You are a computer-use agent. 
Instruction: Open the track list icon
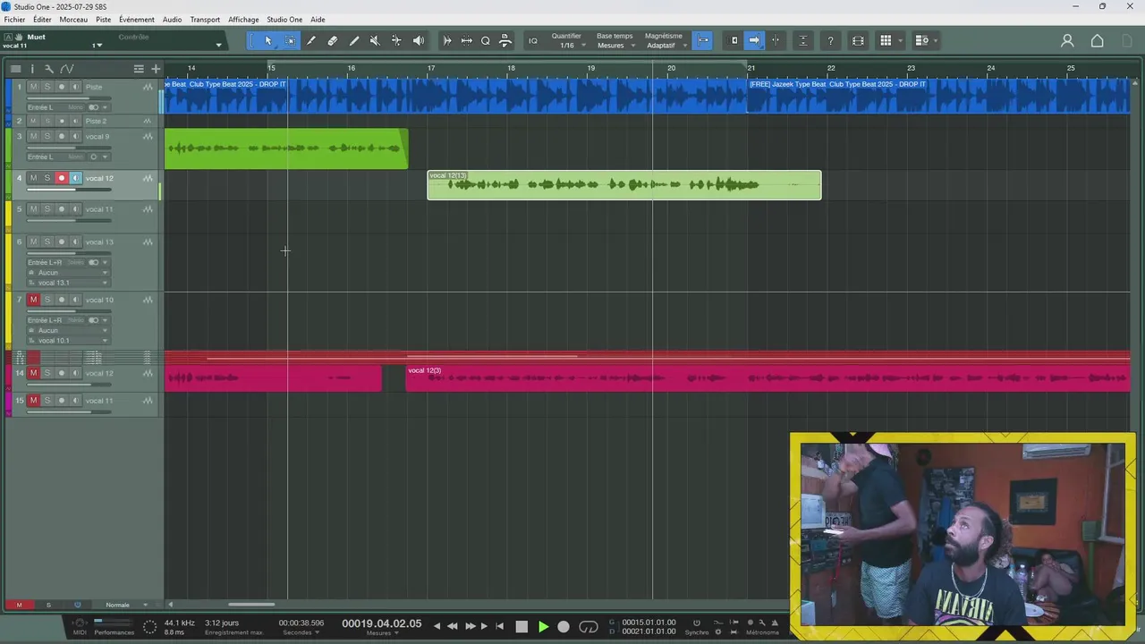point(15,69)
